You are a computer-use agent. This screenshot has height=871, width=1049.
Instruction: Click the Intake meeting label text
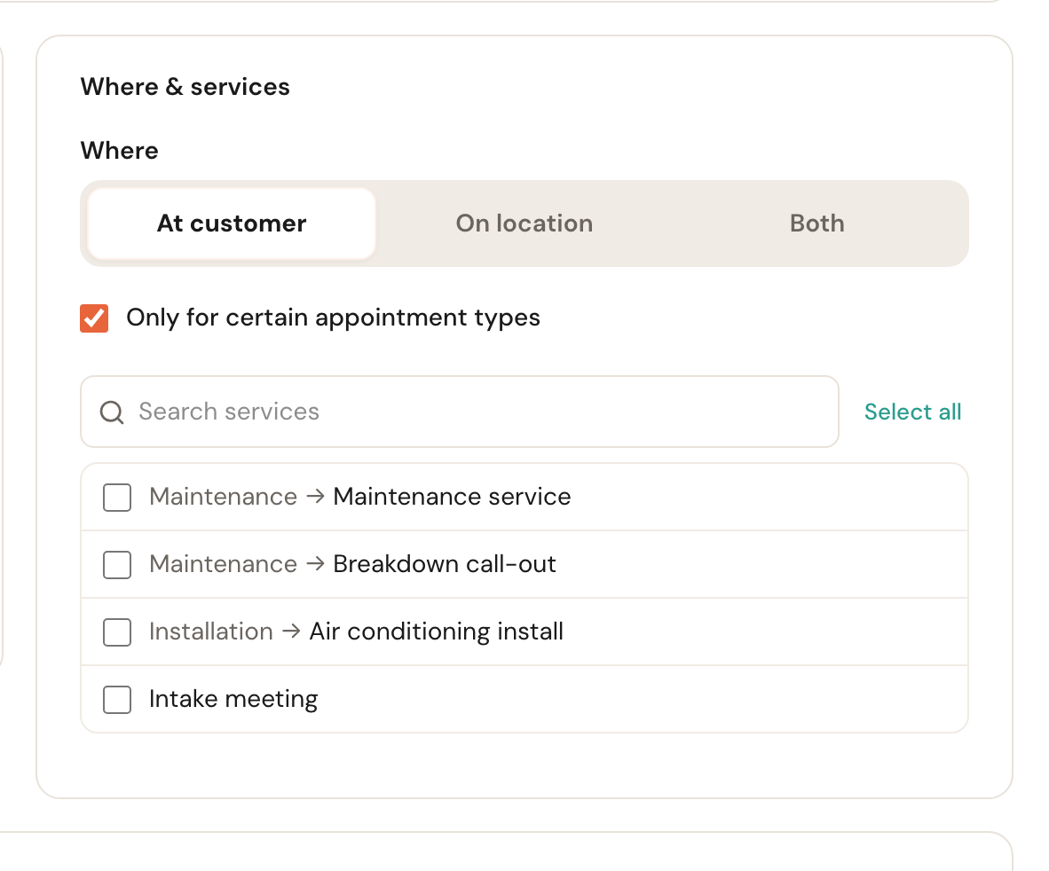click(x=233, y=699)
